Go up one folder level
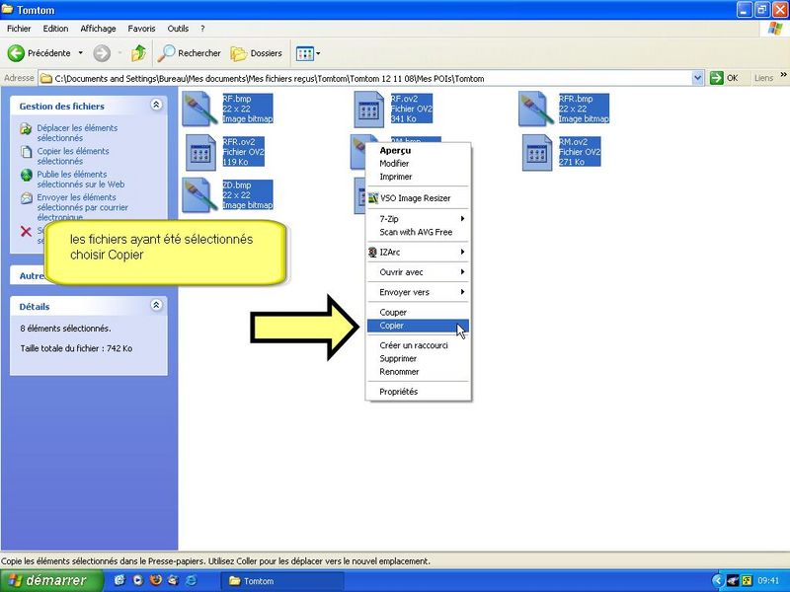Viewport: 790px width, 592px height. coord(138,53)
